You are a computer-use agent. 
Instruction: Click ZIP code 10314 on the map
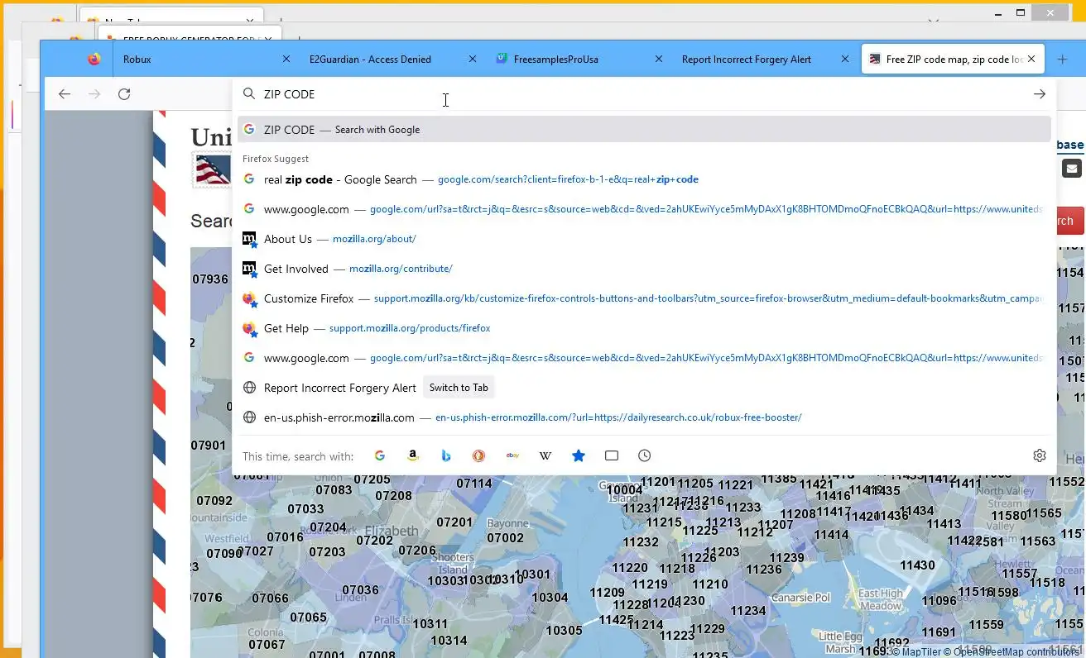449,641
